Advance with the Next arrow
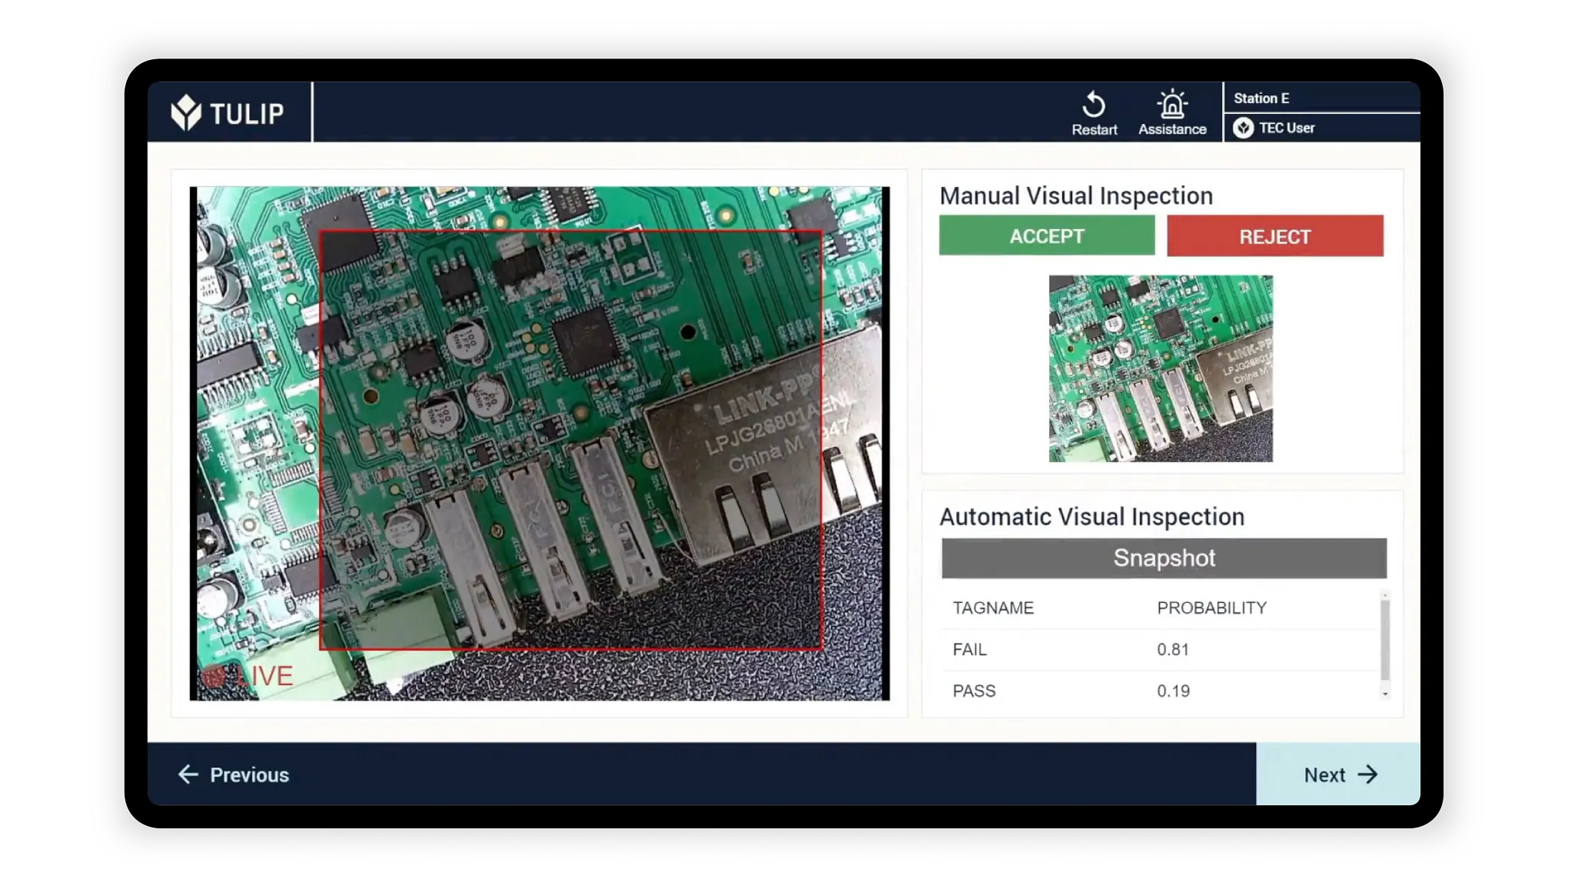The height and width of the screenshot is (886, 1575). coord(1367,774)
